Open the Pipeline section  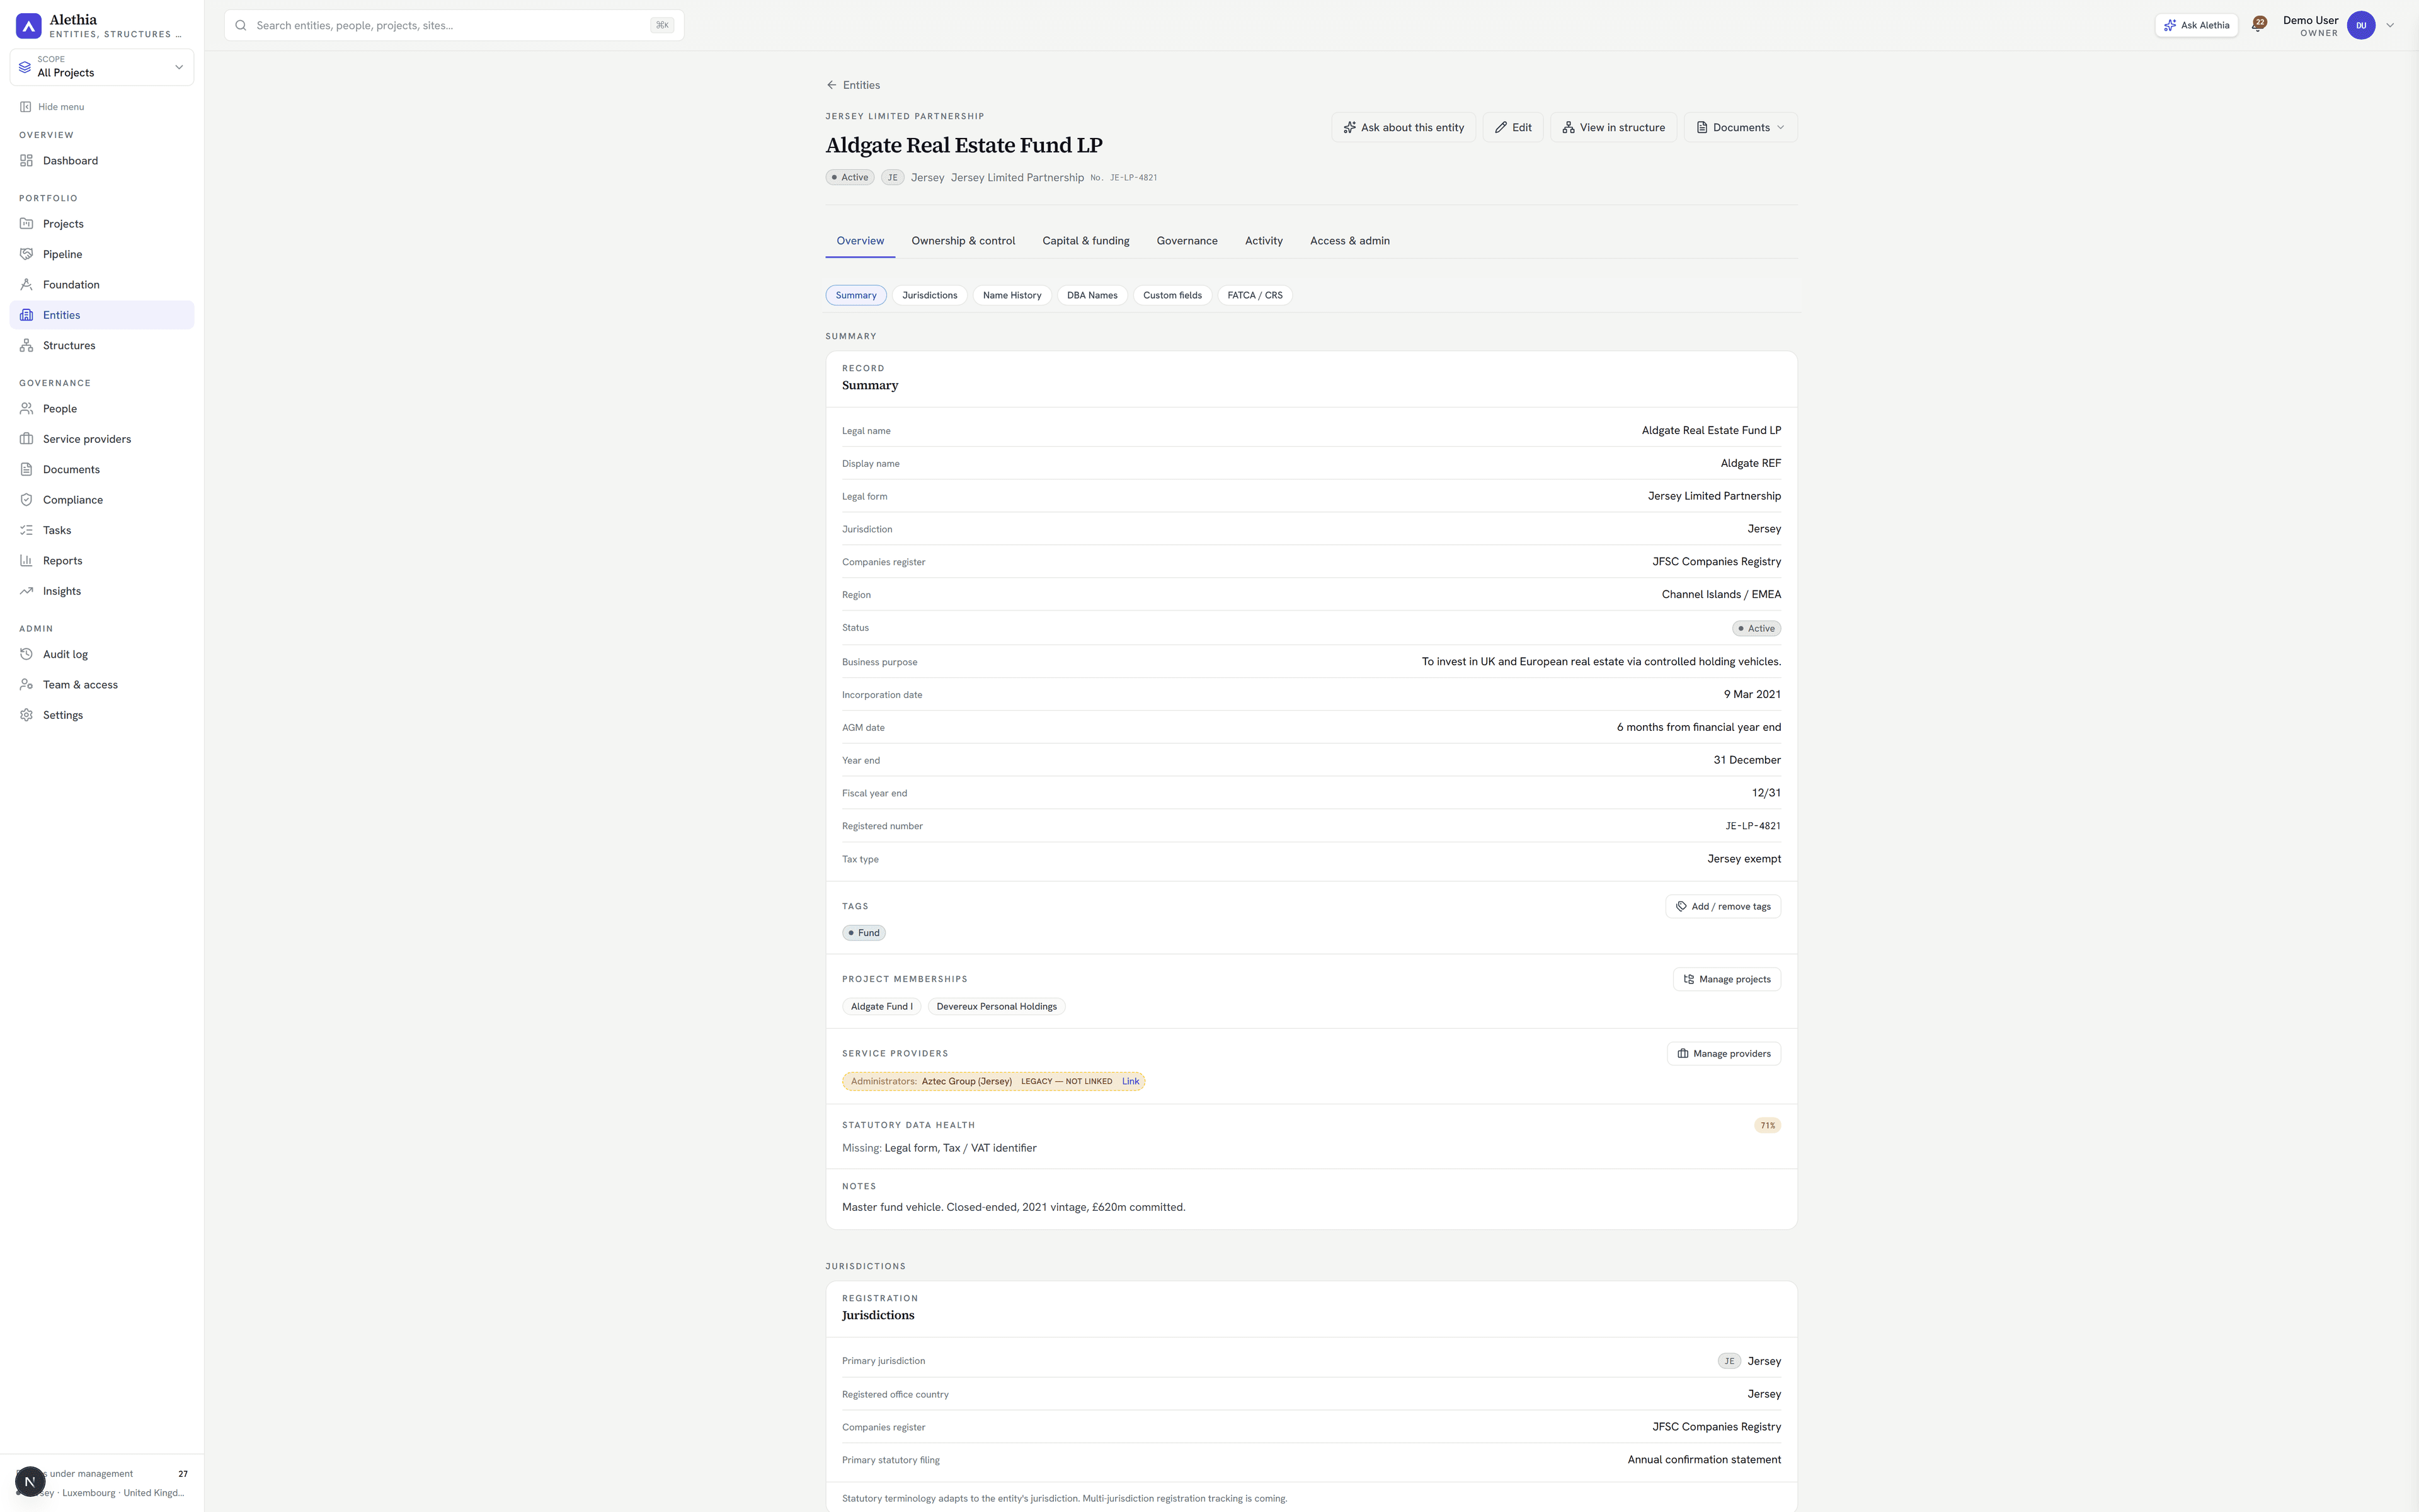(101, 254)
